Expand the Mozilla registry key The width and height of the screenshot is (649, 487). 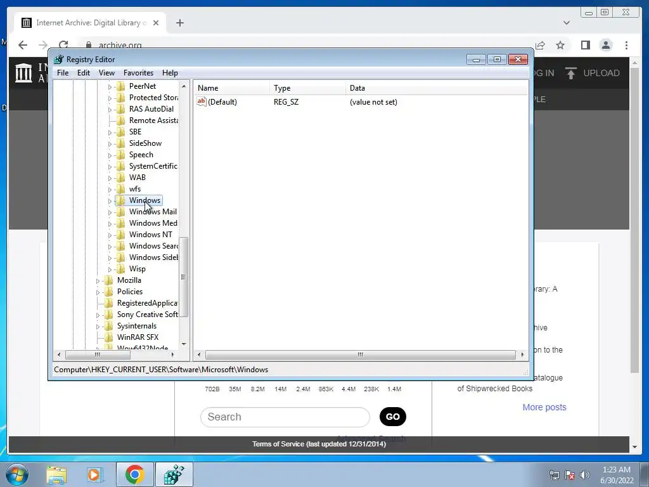point(98,281)
